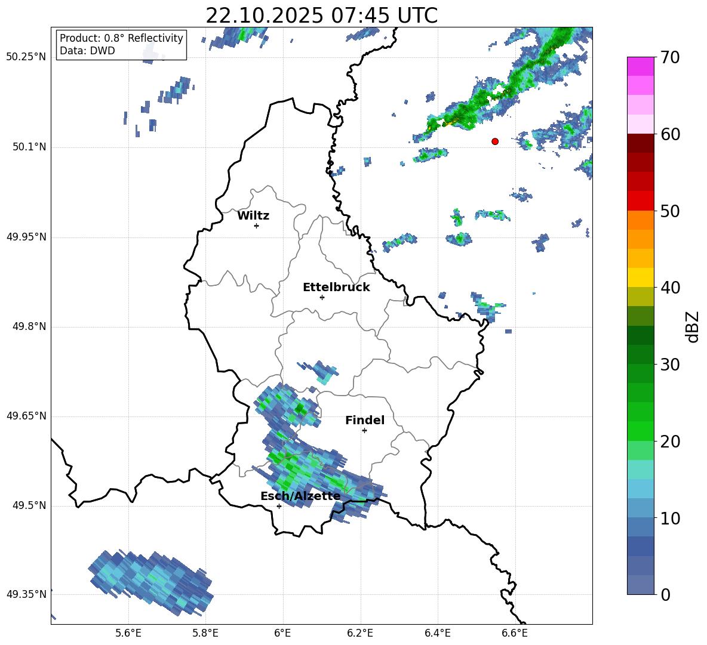Click the Findel station label

pos(365,420)
